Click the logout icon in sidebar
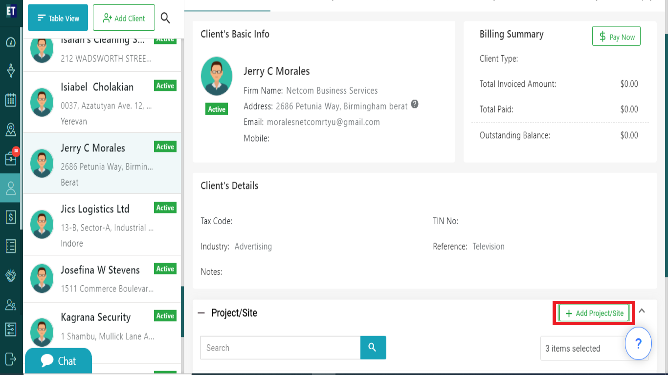This screenshot has height=375, width=668. [11, 358]
